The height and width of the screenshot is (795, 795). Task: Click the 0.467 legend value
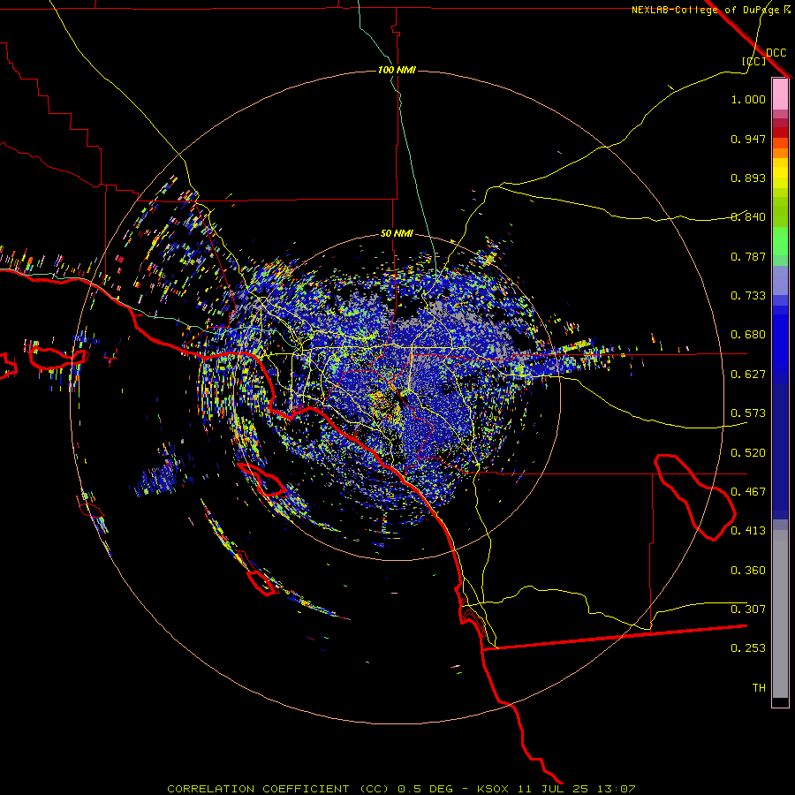tap(748, 492)
